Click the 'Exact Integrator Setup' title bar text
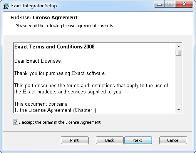Viewport: 196px width, 153px height. 34,6
